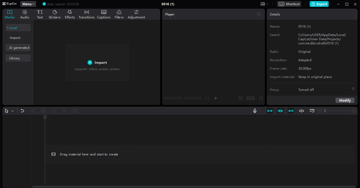This screenshot has width=360, height=188.
Task: Click the Modify button in Details
Action: [345, 100]
